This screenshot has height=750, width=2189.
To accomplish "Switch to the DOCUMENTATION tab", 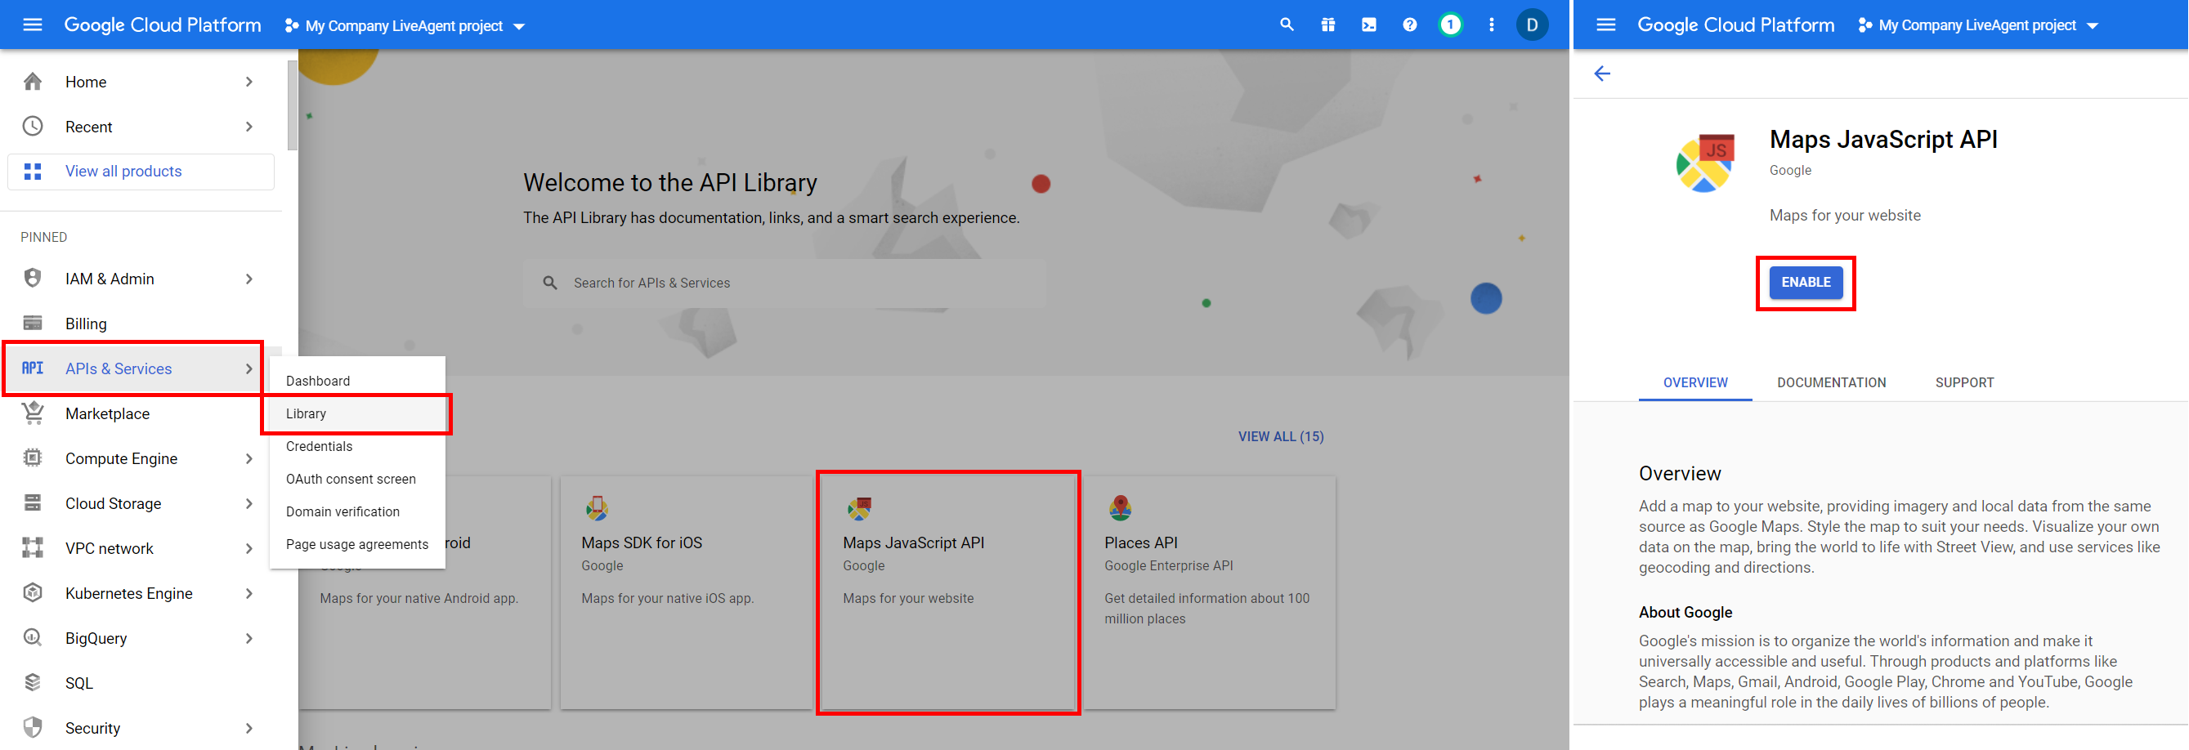I will 1831,382.
